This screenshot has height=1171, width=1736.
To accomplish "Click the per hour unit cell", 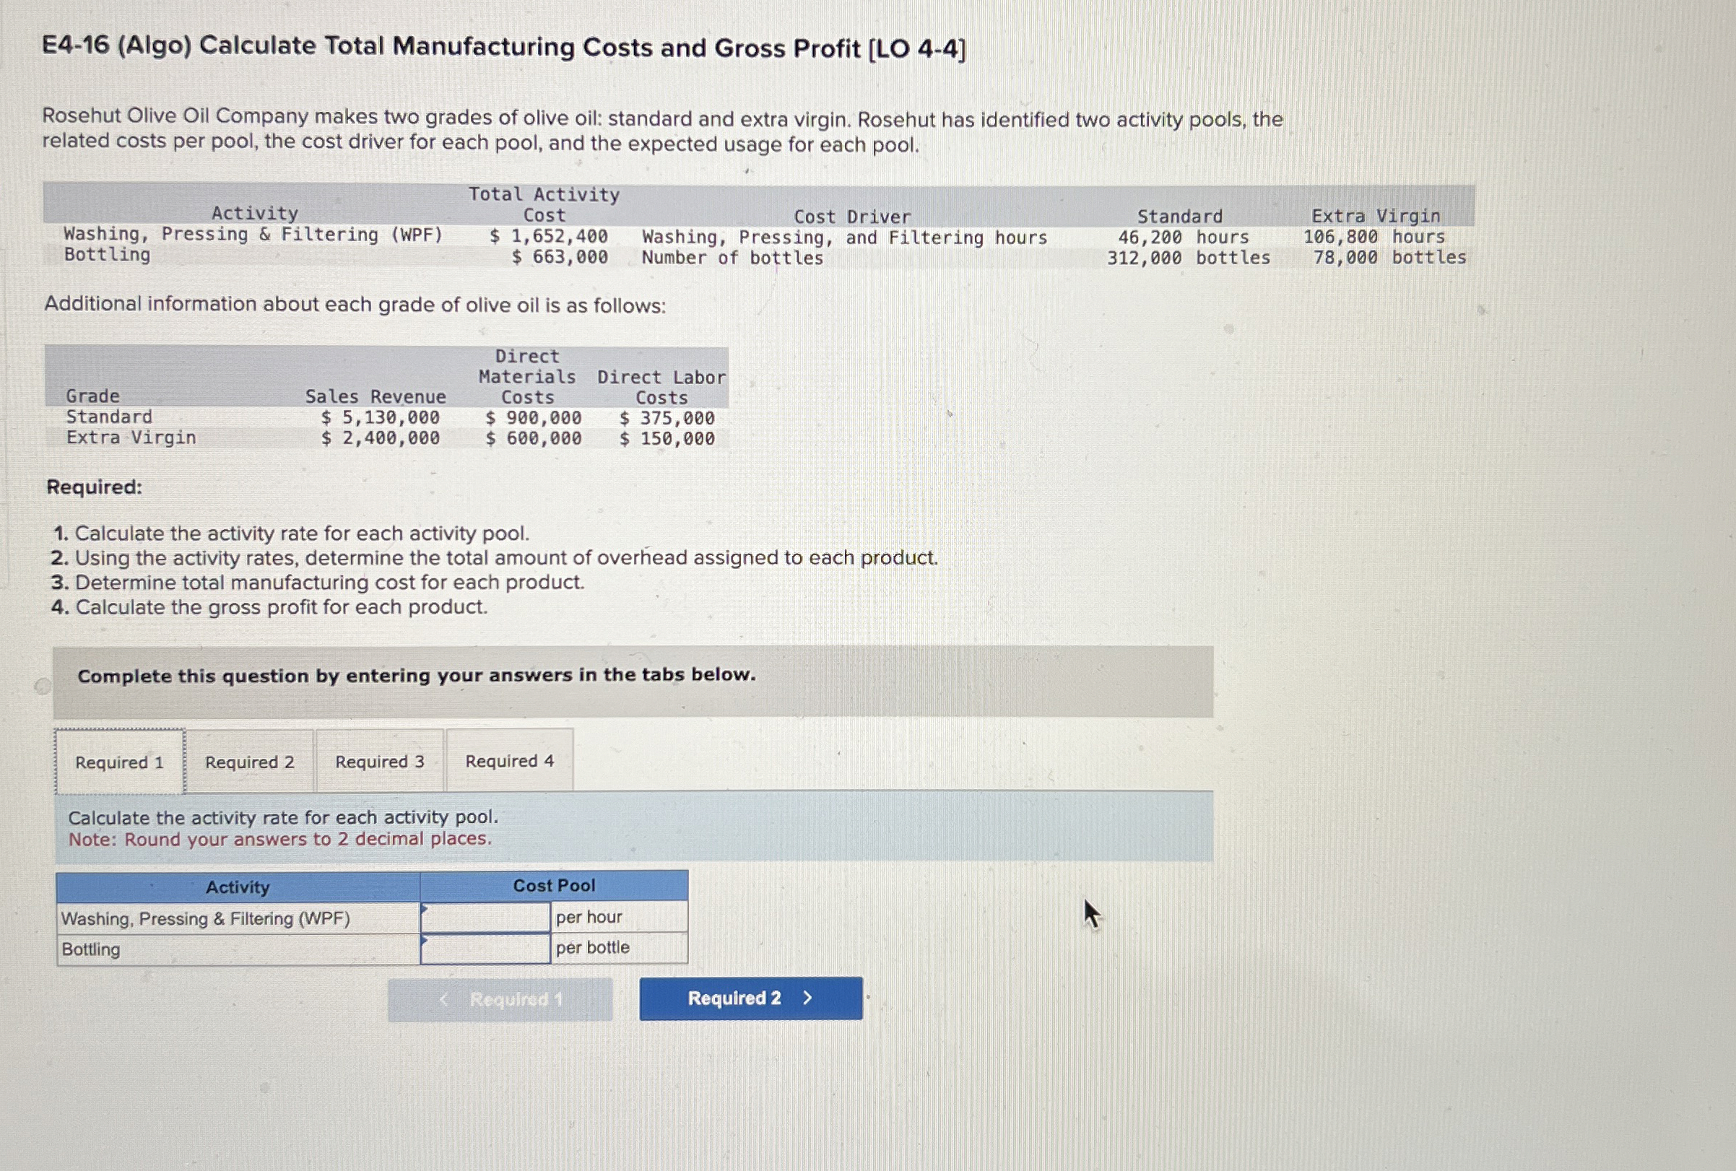I will 589,917.
